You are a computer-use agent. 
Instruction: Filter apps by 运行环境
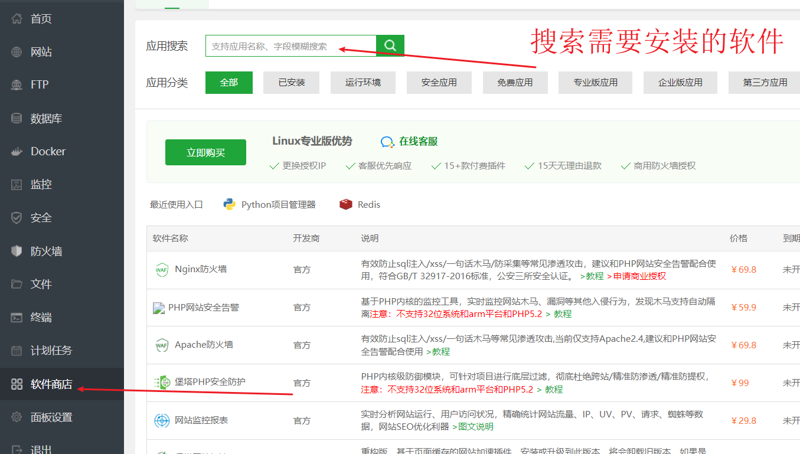pyautogui.click(x=363, y=83)
